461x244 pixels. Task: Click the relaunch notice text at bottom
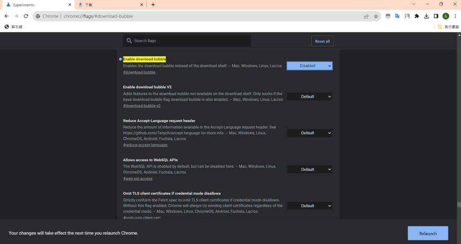pyautogui.click(x=73, y=233)
